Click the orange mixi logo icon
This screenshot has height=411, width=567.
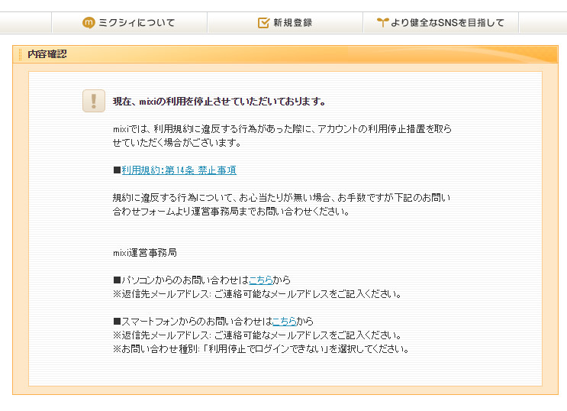[89, 23]
